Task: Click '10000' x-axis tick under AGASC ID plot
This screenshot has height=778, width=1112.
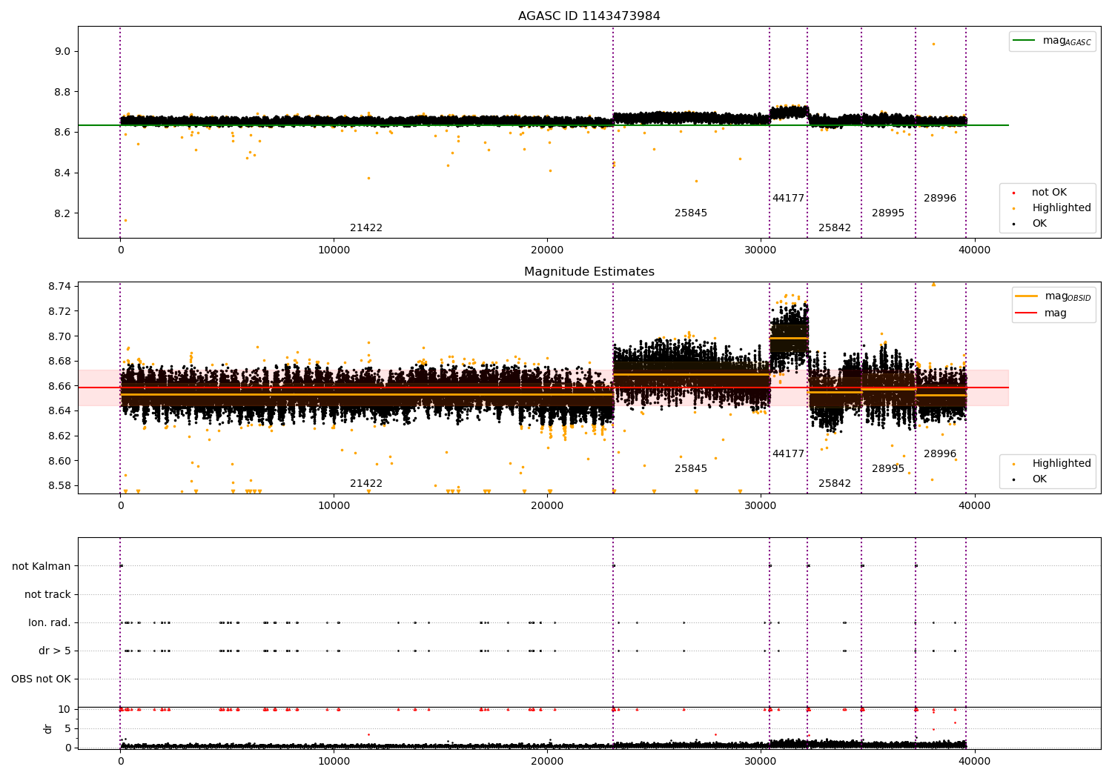Action: tap(334, 250)
